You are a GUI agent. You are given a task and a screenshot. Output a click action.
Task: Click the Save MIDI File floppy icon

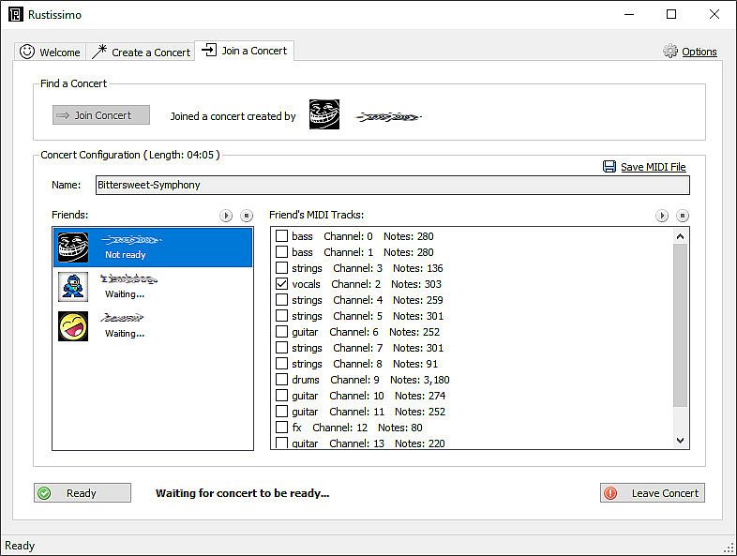coord(609,167)
